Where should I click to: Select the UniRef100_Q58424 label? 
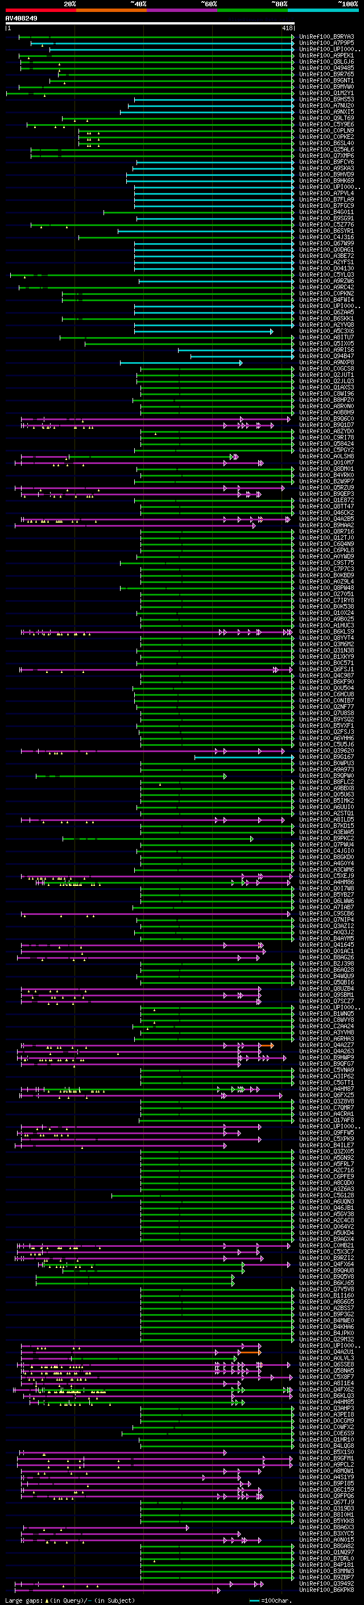click(x=326, y=444)
